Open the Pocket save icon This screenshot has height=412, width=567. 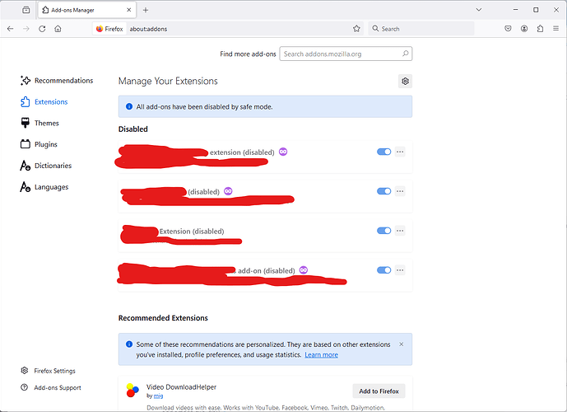click(508, 29)
